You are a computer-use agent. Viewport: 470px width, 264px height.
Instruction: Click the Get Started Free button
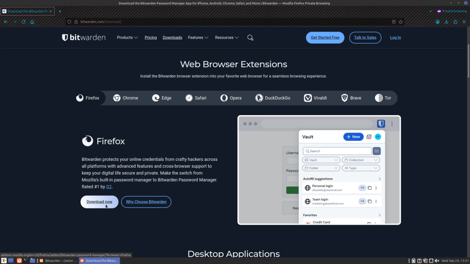click(x=325, y=38)
